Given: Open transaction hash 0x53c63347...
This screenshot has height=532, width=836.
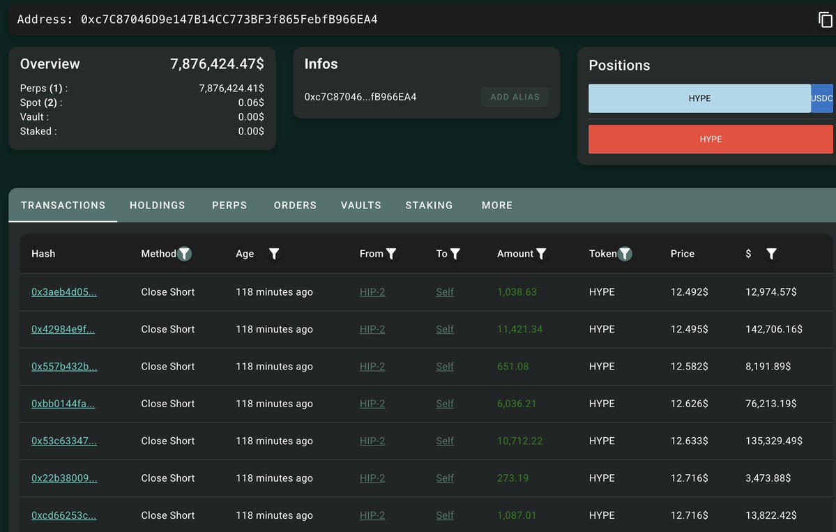Looking at the screenshot, I should 64,441.
